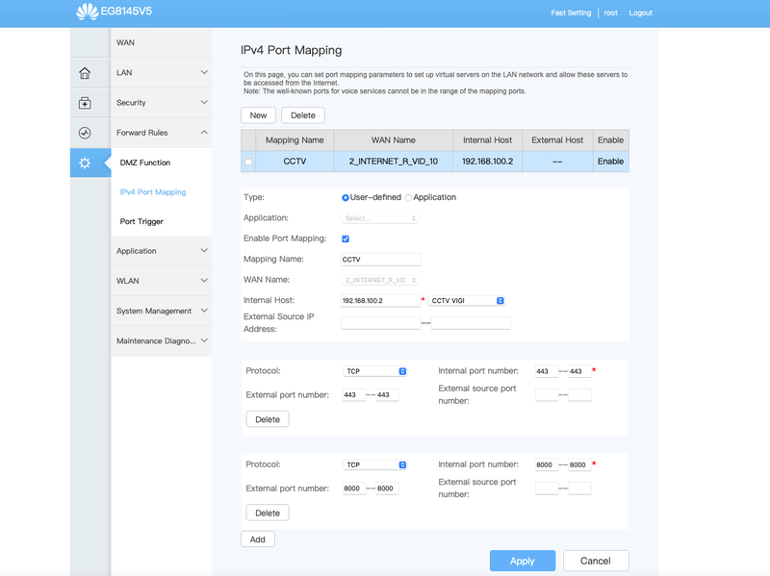This screenshot has height=576, width=770.
Task: Tick the CCTV row checkbox
Action: point(248,162)
